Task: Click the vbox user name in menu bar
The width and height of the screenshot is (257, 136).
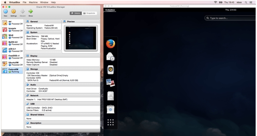Action: click(x=239, y=2)
